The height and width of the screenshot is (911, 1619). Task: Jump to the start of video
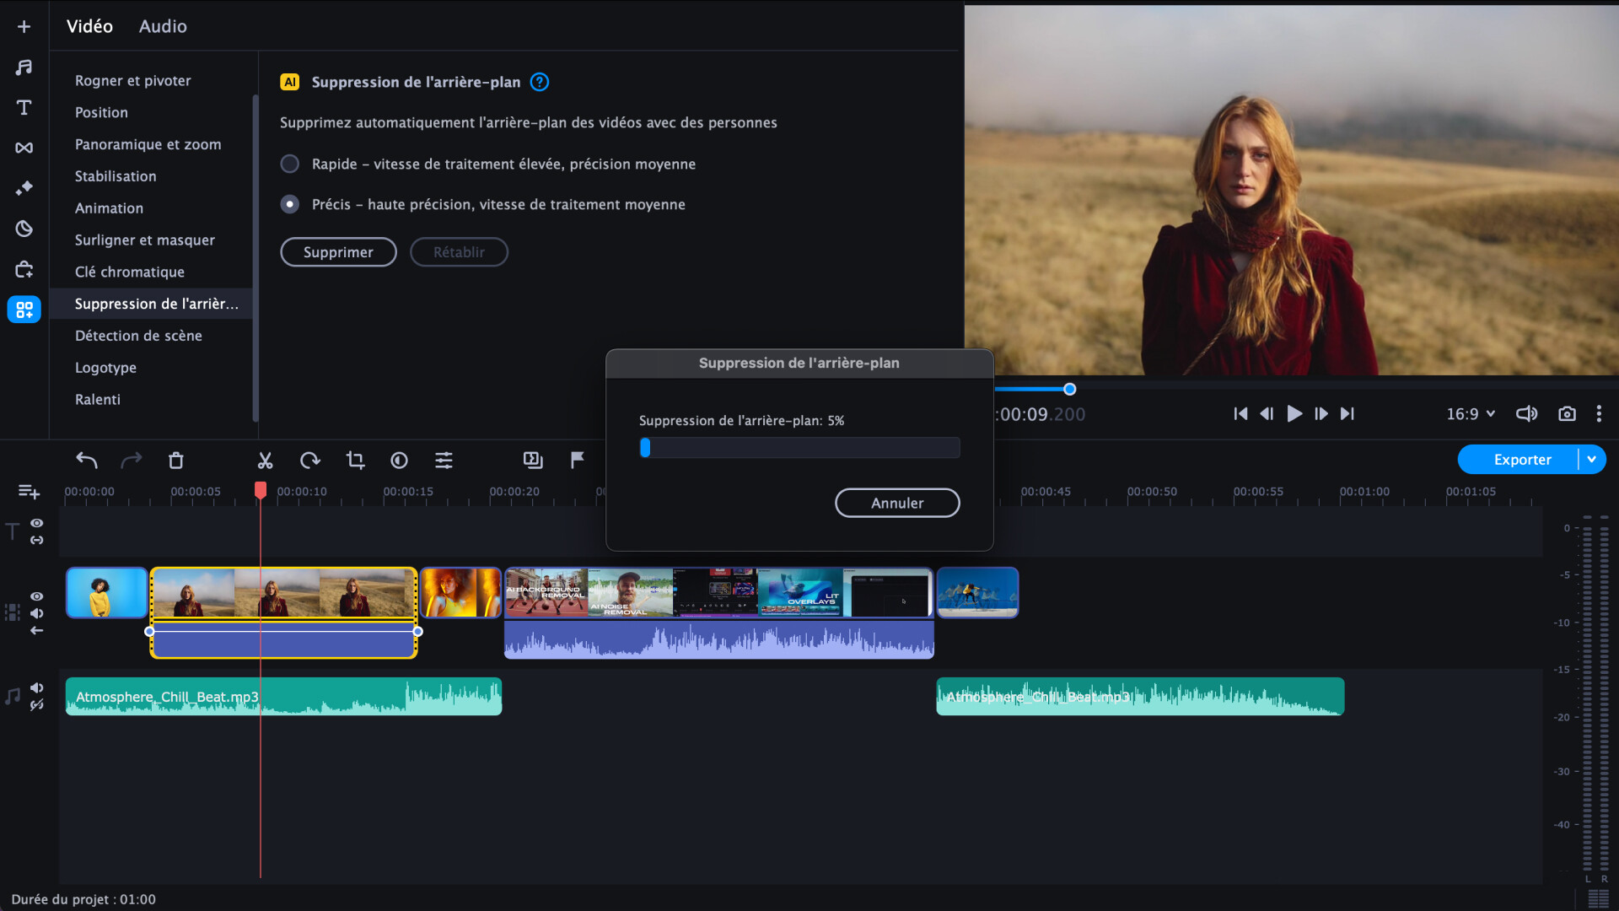pyautogui.click(x=1240, y=413)
